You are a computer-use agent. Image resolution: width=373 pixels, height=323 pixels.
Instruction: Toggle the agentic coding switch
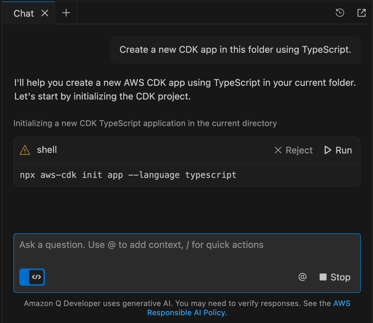tap(32, 277)
